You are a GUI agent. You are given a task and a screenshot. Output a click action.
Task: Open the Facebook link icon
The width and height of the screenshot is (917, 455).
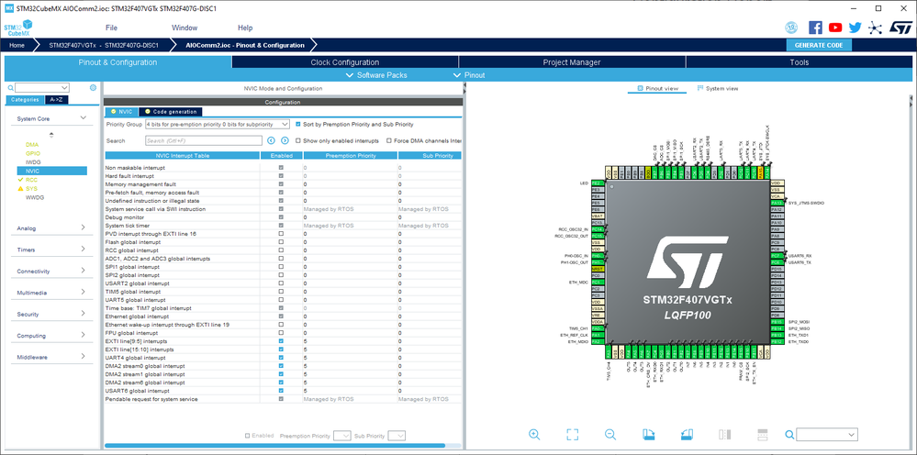pyautogui.click(x=815, y=28)
